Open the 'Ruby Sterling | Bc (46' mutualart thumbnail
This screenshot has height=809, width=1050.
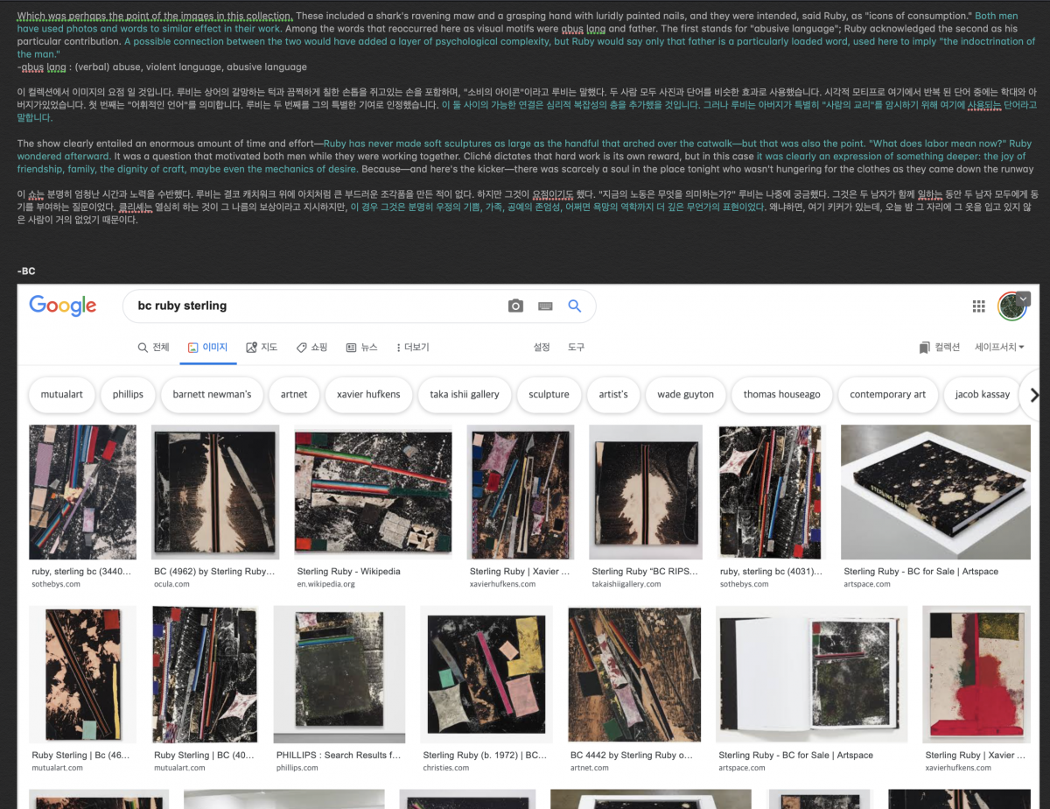82,674
